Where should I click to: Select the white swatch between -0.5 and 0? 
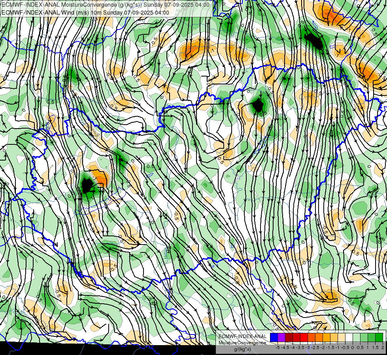349,337
